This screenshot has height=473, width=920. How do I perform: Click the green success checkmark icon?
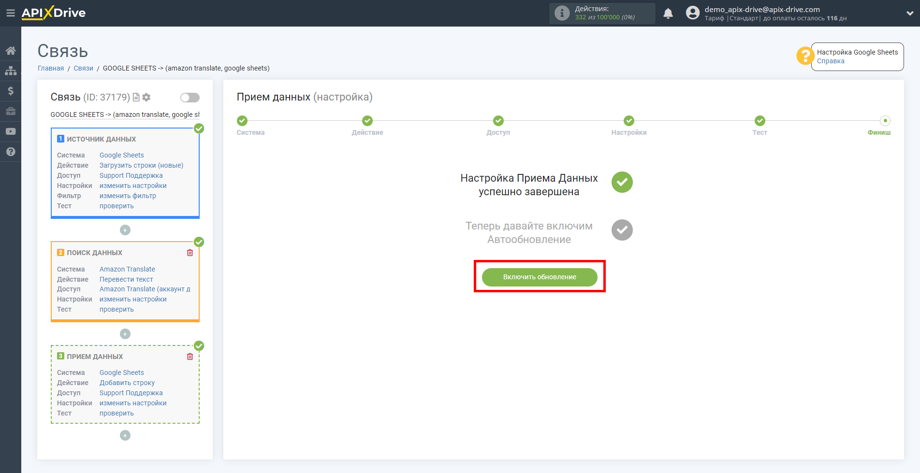(x=622, y=182)
